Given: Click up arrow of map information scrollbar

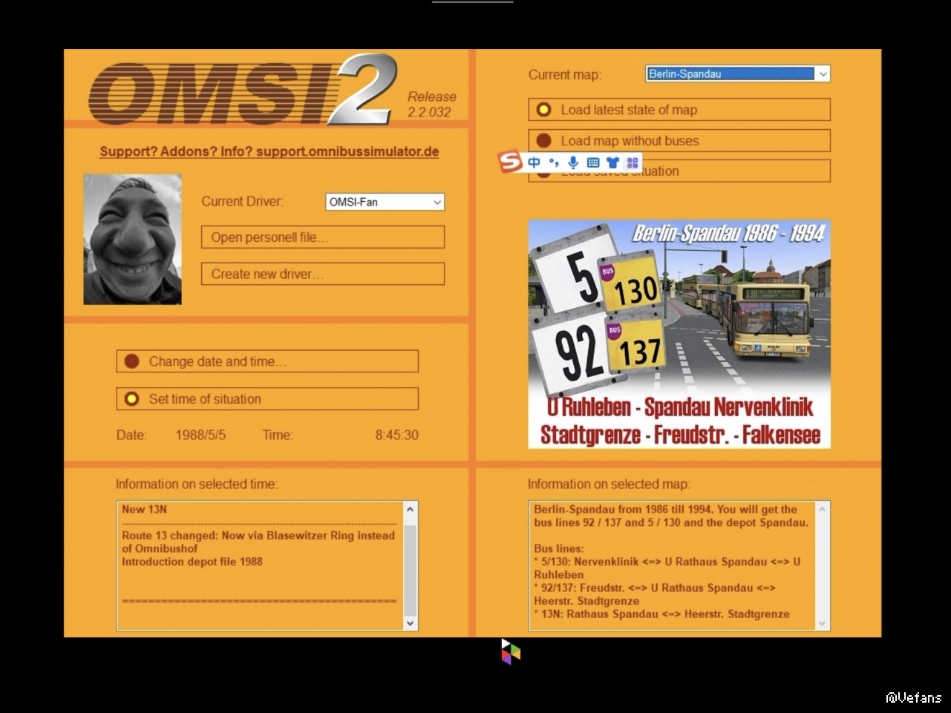Looking at the screenshot, I should [x=822, y=509].
